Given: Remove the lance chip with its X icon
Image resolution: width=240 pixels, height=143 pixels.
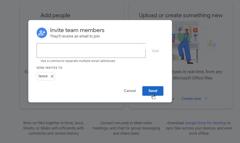Looking at the screenshot, I should [52, 76].
